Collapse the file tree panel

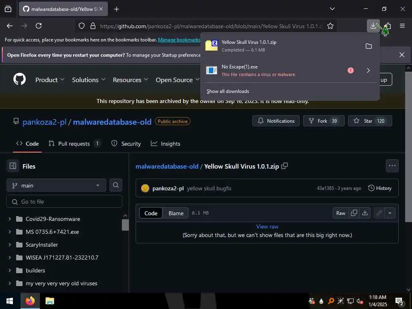[12, 166]
